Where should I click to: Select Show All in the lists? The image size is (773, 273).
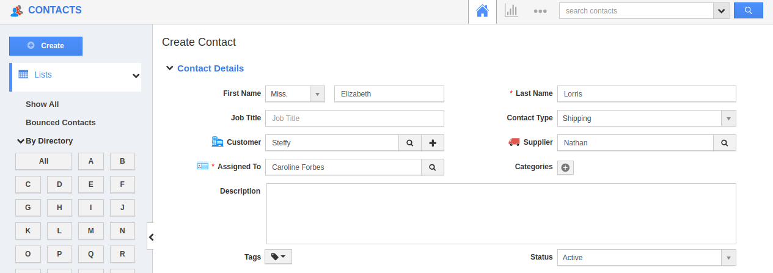click(x=42, y=104)
